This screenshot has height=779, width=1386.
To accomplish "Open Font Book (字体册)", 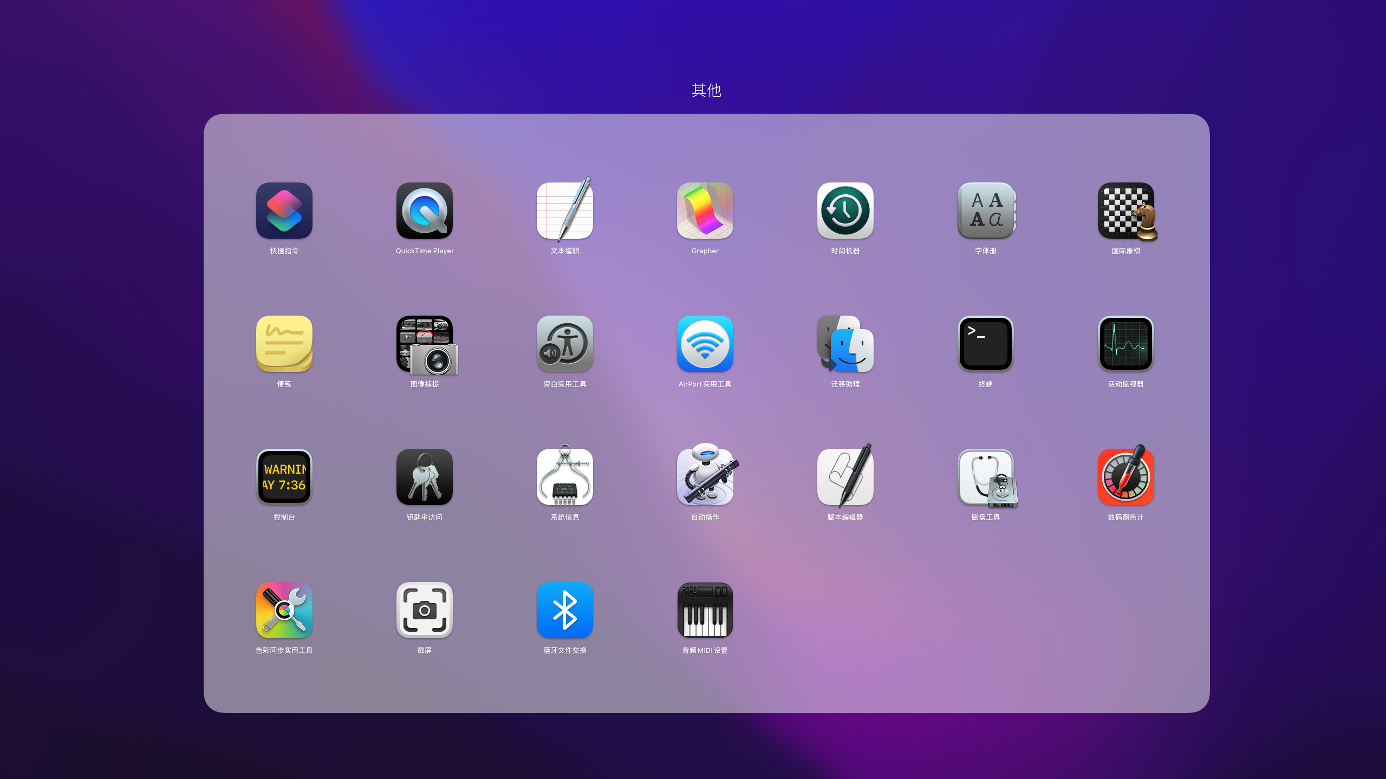I will pos(986,211).
